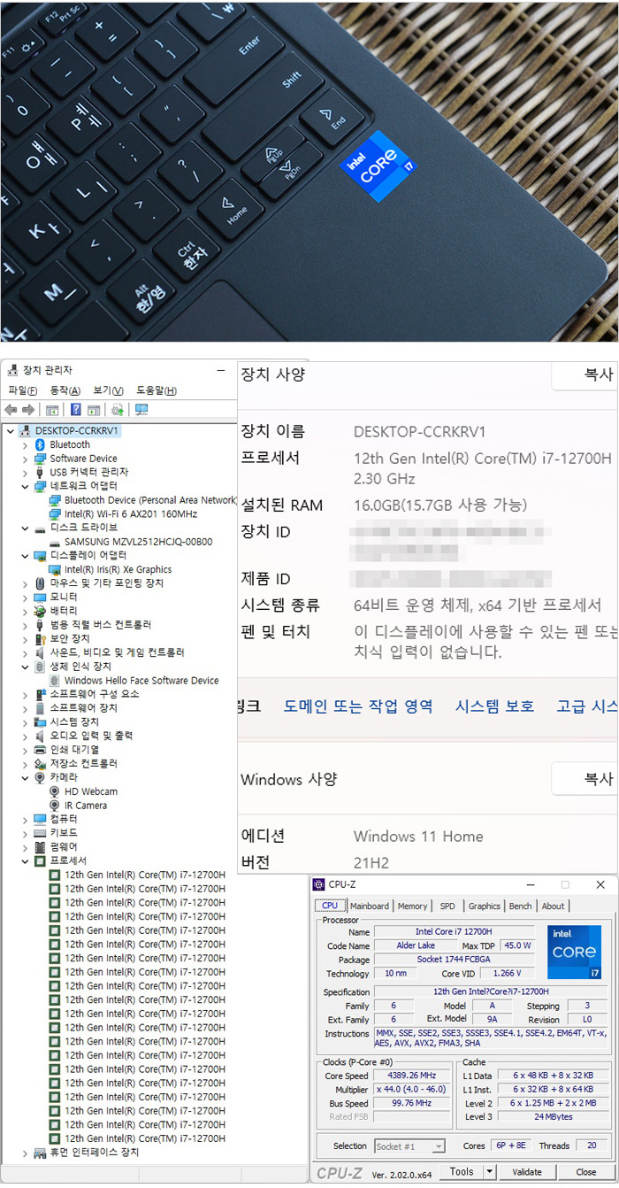Select the 키보드 category icon
Viewport: 619px width, 1188px height.
click(40, 832)
